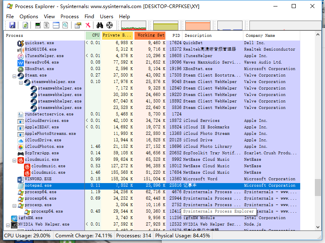This screenshot has width=325, height=243.
Task: Click the scrollbar down arrow
Action: click(318, 227)
